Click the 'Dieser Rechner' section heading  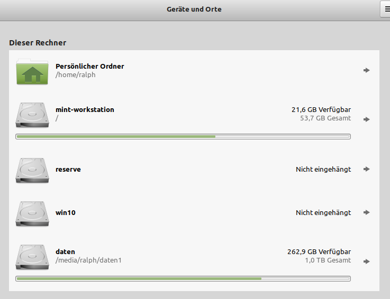[x=38, y=42]
